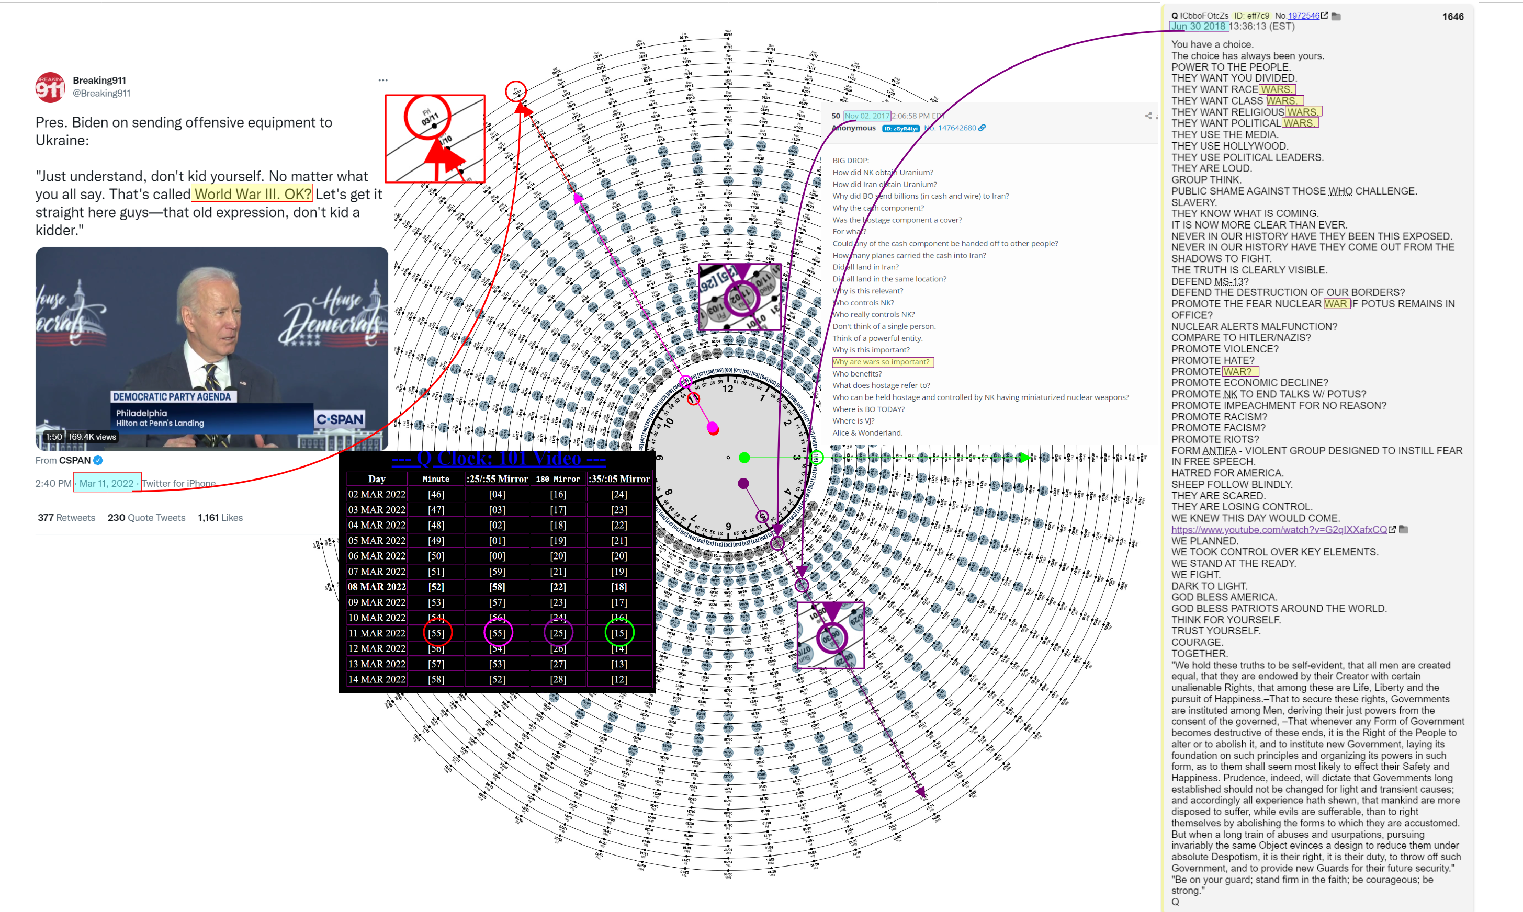Viewport: 1523px width, 912px height.
Task: Play the Biden C-SPAN video thumbnail
Action: (x=211, y=348)
